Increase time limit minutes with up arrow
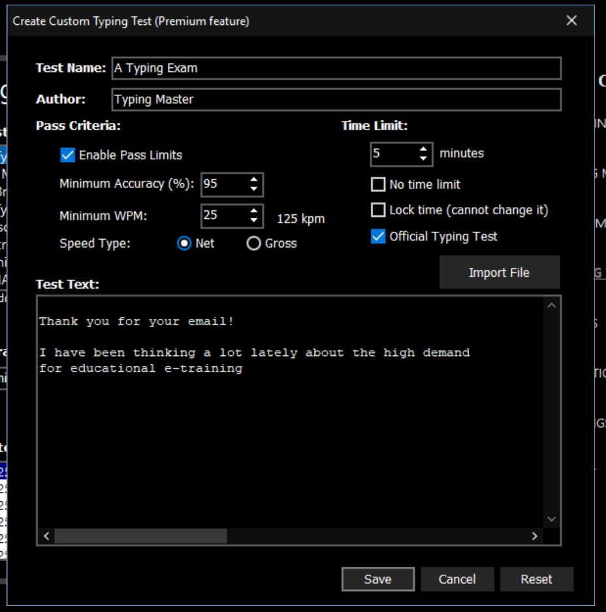The height and width of the screenshot is (612, 606). coord(423,149)
